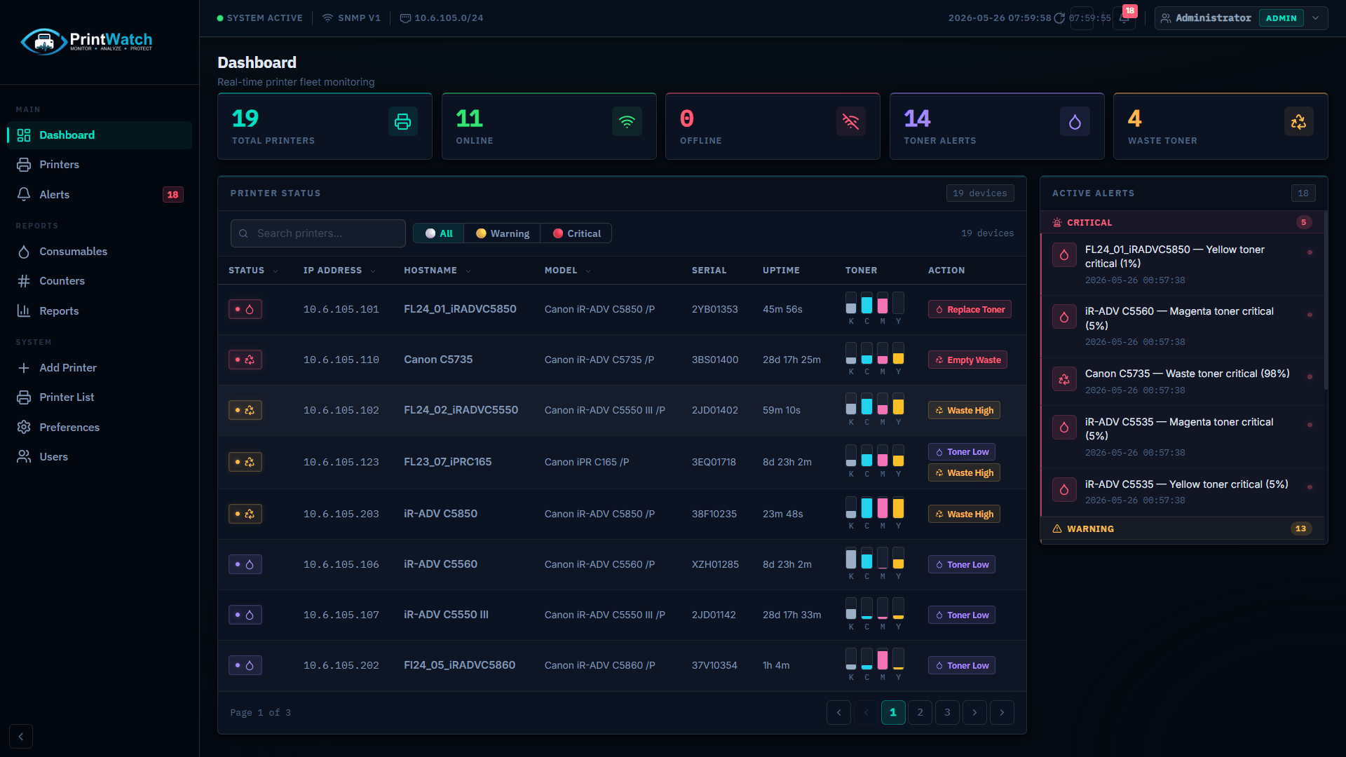Viewport: 1346px width, 757px height.
Task: Click the droplet icon on Toner Alerts card
Action: coord(1075,122)
